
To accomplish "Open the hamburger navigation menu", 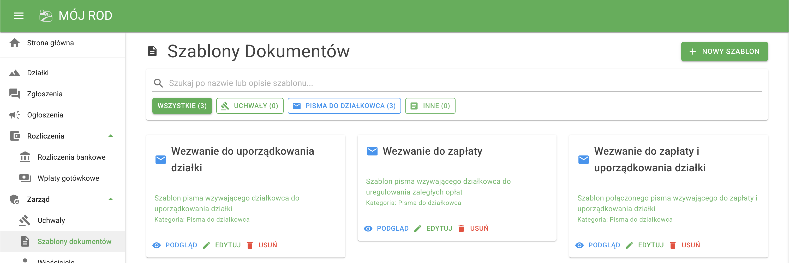I will click(x=18, y=15).
